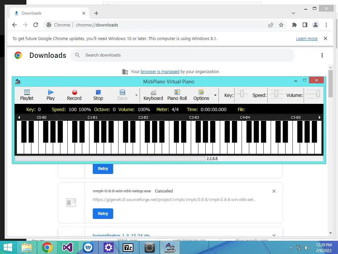Open the taskbar clock and date

tap(324, 247)
